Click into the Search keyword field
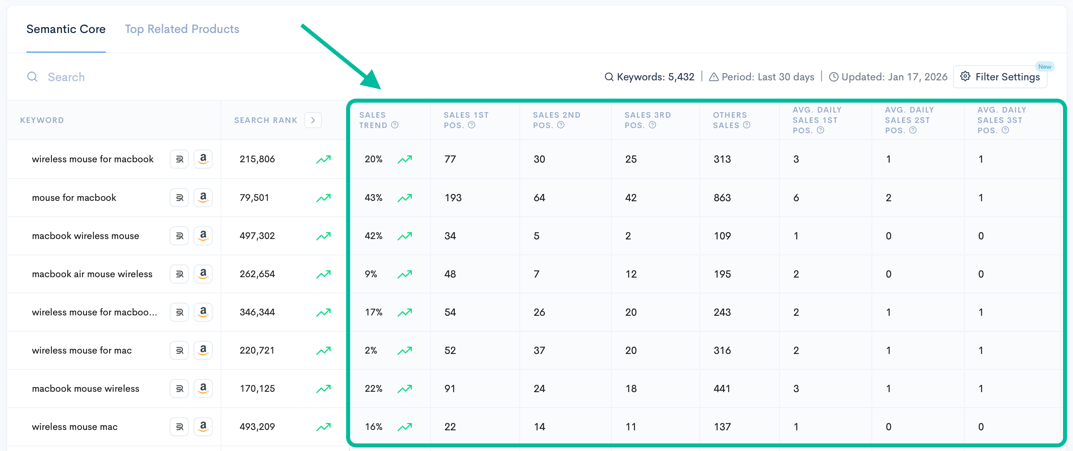 pyautogui.click(x=66, y=77)
